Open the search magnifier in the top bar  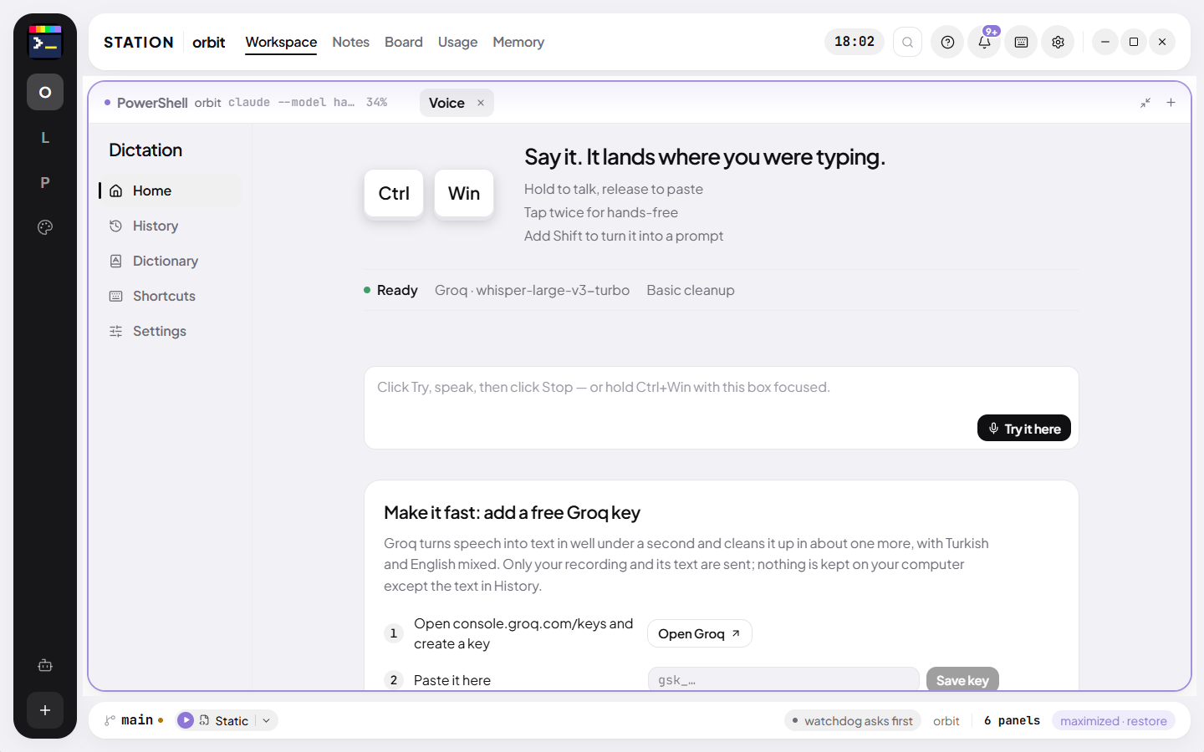907,42
